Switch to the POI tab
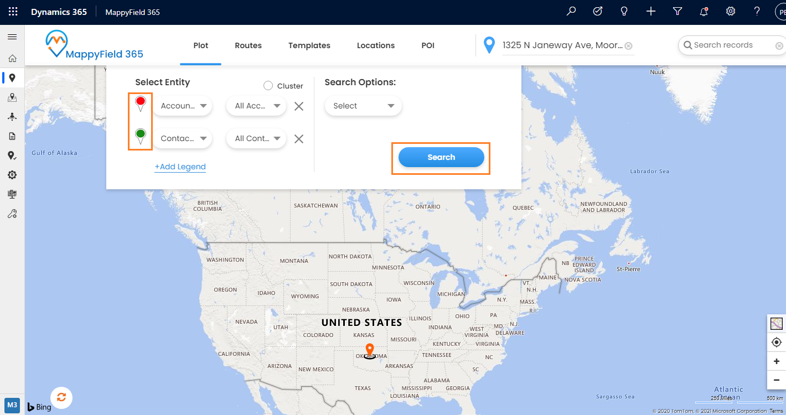The image size is (786, 415). coord(428,45)
